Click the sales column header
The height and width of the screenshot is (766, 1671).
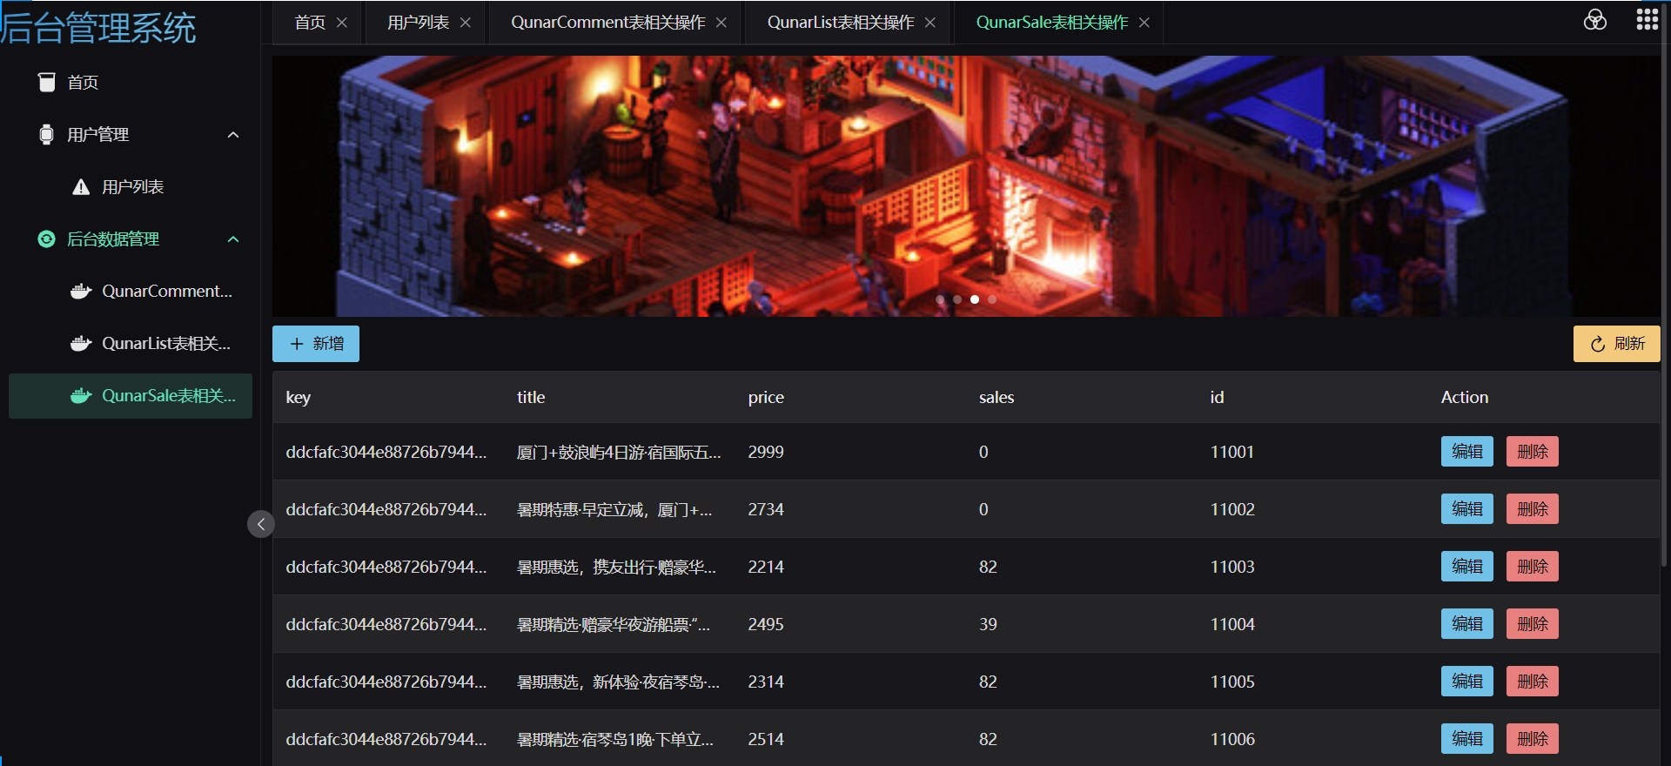997,397
